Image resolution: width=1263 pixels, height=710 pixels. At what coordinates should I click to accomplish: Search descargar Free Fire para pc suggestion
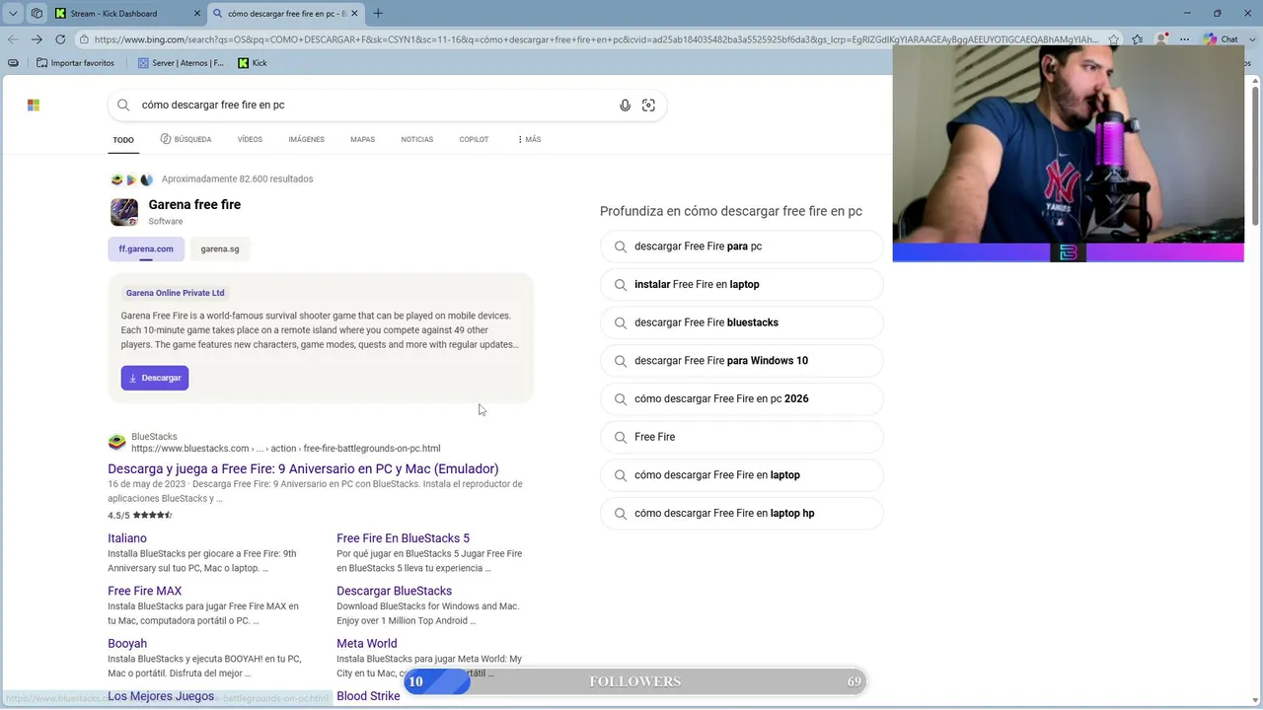coord(741,247)
